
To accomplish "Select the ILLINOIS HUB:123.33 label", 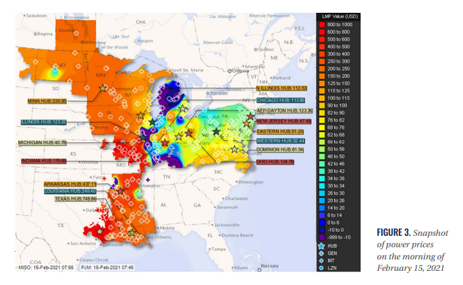I will (x=44, y=122).
